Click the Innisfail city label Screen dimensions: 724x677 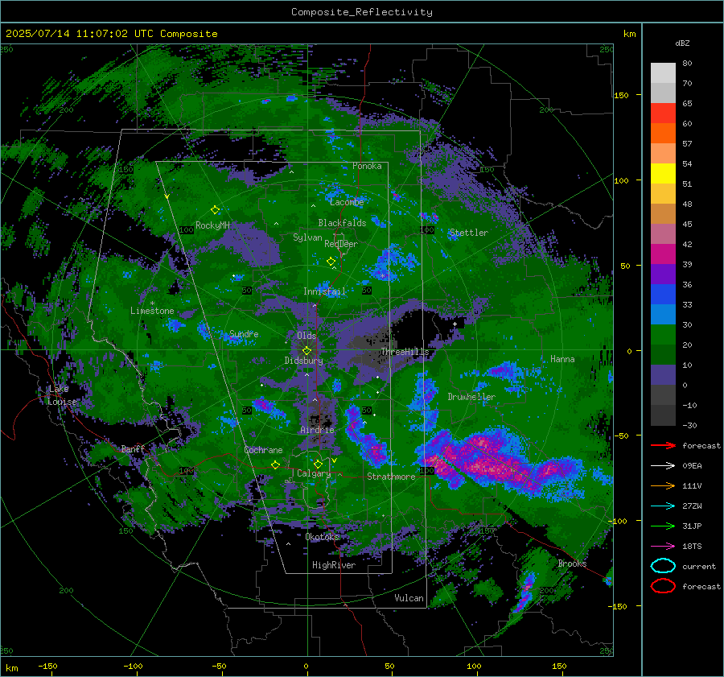tap(325, 291)
